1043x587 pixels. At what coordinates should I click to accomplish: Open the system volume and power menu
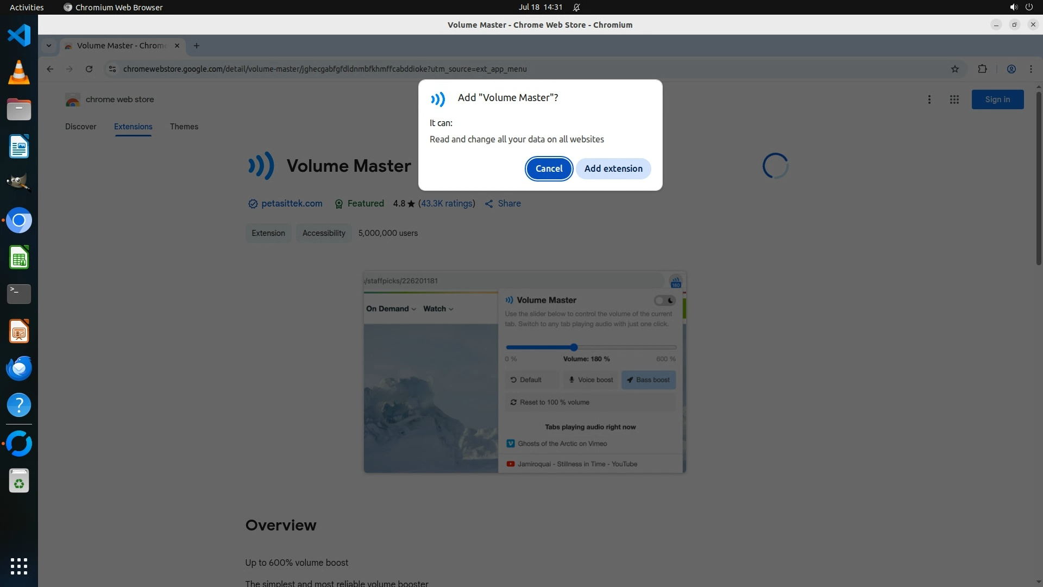pyautogui.click(x=1021, y=7)
